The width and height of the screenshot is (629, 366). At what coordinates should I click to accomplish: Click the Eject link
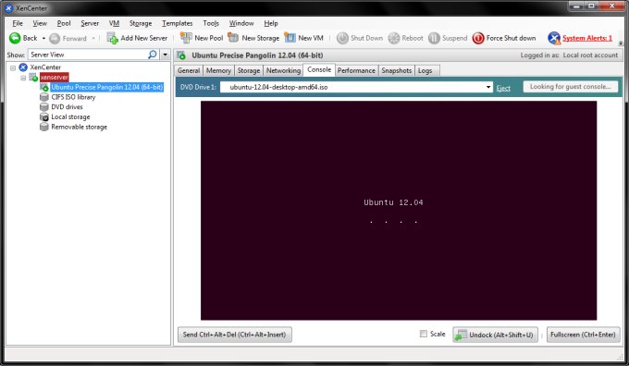(503, 88)
